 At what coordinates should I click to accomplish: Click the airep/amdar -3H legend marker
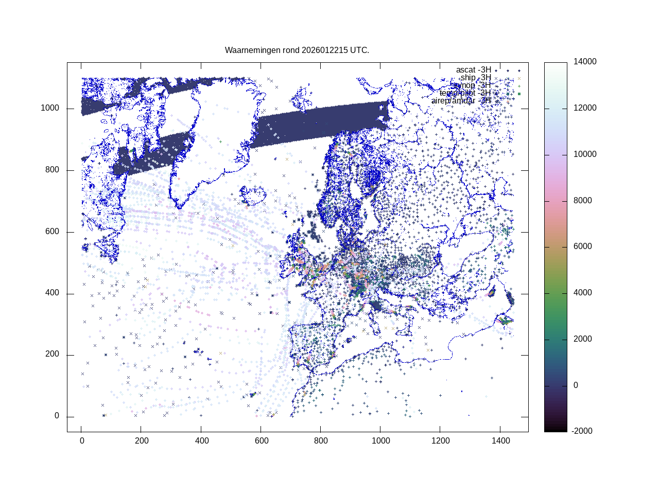[x=508, y=101]
